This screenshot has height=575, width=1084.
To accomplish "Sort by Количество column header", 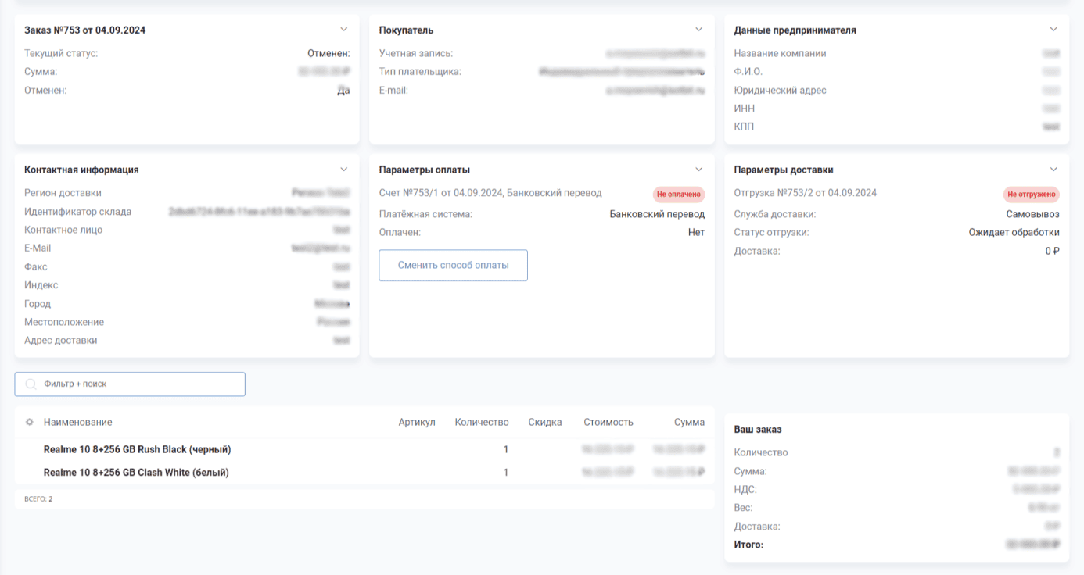I will click(482, 422).
